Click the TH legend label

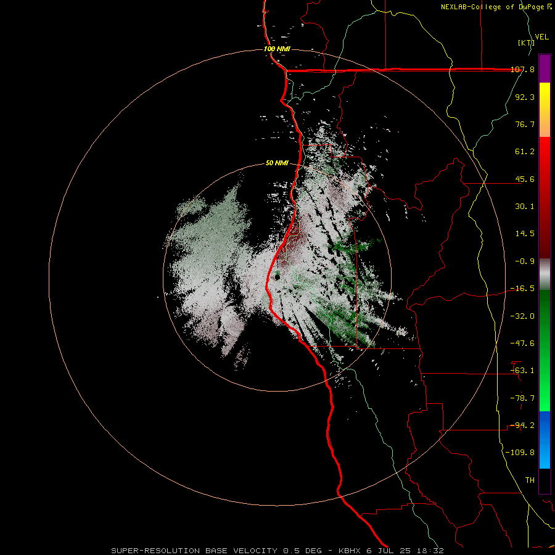coord(530,480)
